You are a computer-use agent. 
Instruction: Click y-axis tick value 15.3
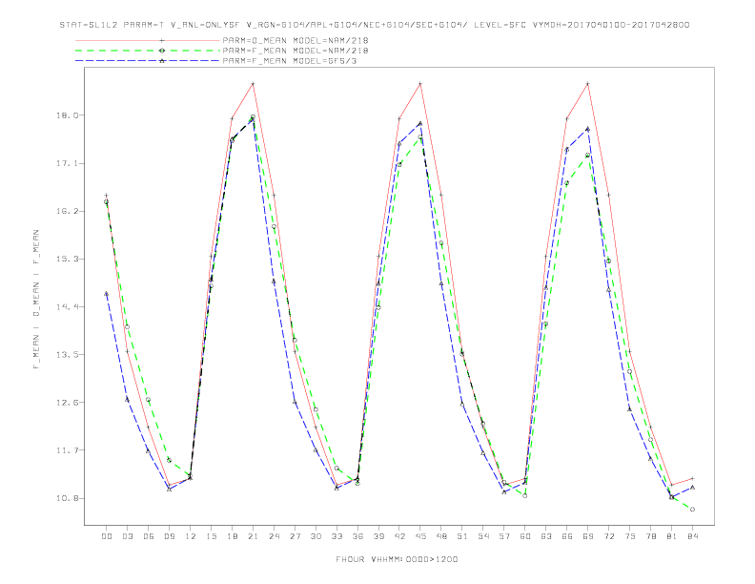(68, 259)
